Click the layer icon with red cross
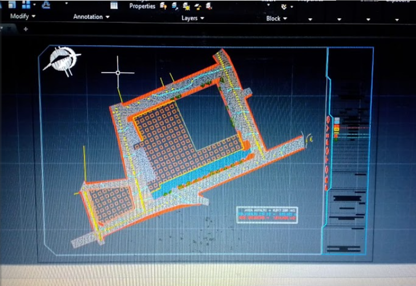Image resolution: width=416 pixels, height=286 pixels. pyautogui.click(x=209, y=6)
